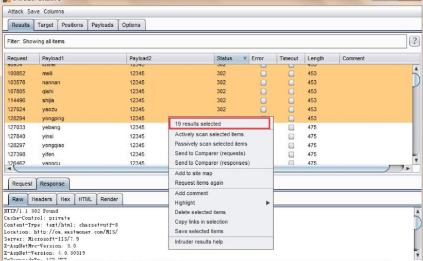
Task: Sort by the Length column header
Action: (322, 58)
